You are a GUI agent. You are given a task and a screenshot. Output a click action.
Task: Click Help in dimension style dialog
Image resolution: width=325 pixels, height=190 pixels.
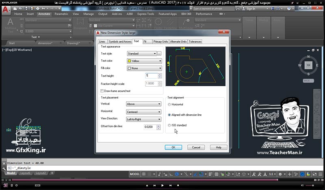coord(219,147)
